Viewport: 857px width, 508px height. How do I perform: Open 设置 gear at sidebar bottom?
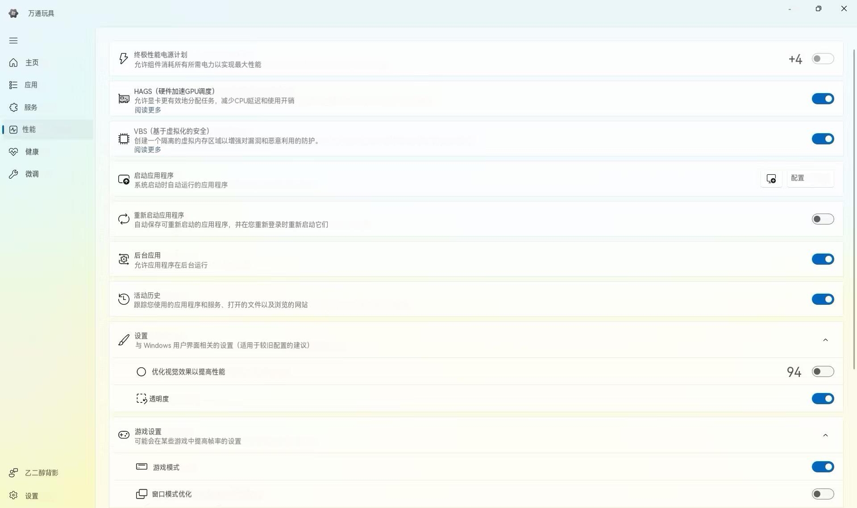tap(13, 496)
